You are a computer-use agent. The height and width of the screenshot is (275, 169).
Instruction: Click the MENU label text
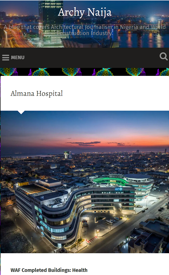point(18,57)
